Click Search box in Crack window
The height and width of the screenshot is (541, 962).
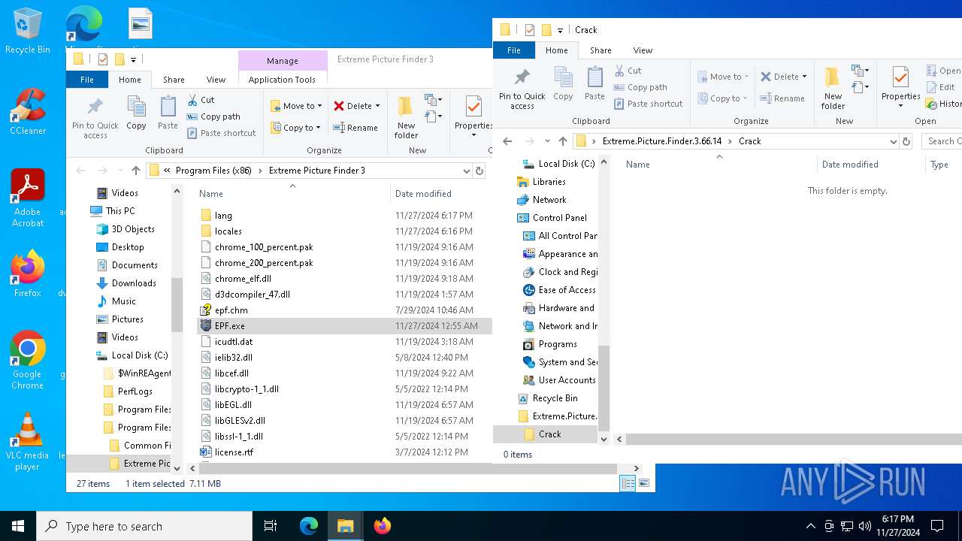(942, 141)
